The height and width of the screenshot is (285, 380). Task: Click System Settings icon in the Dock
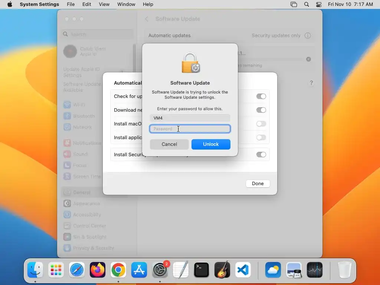point(160,270)
